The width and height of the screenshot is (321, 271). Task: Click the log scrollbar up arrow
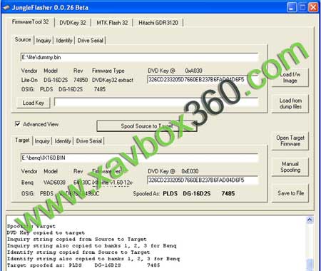point(310,220)
